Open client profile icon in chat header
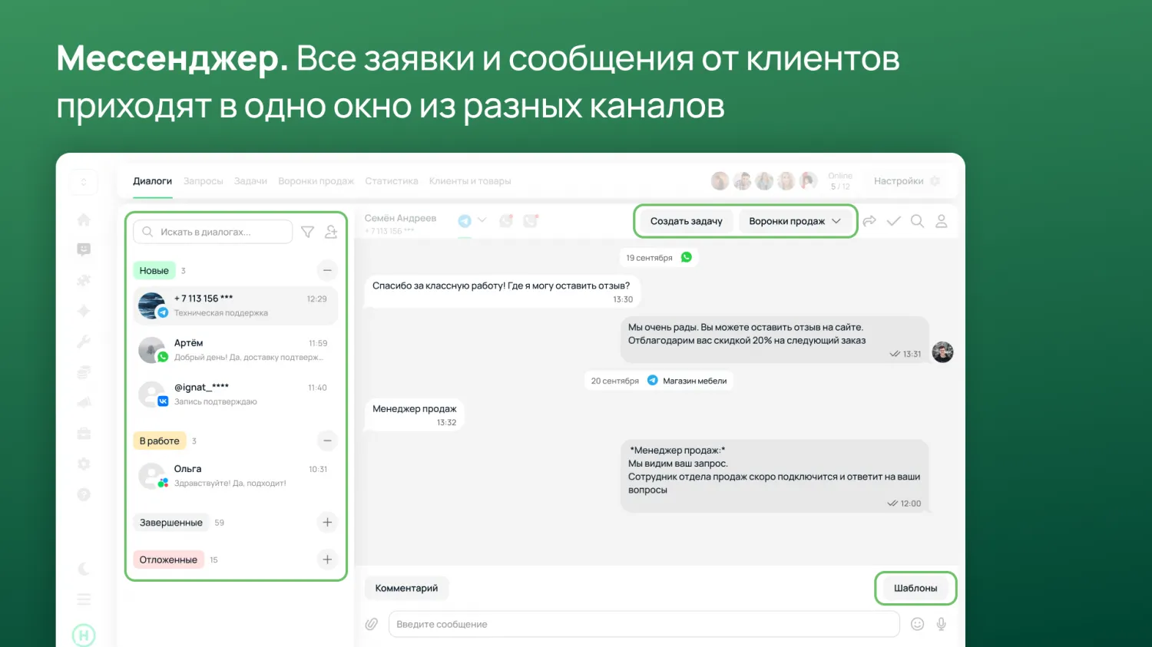1152x647 pixels. (942, 221)
